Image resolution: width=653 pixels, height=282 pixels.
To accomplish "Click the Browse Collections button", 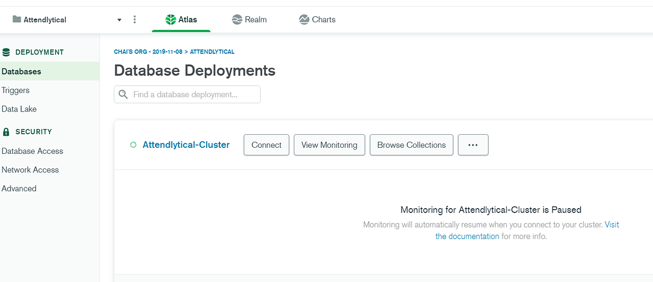I will 411,145.
